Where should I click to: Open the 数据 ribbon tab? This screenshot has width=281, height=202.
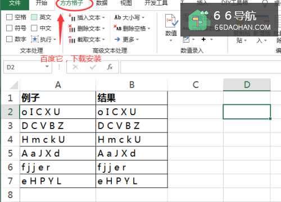pos(102,3)
